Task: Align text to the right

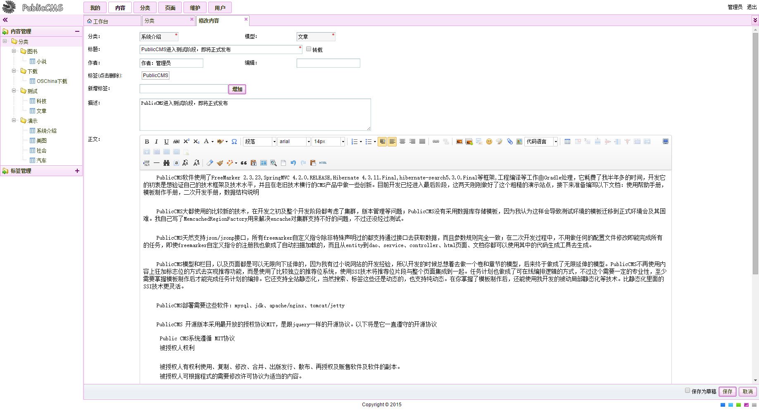Action: point(412,141)
